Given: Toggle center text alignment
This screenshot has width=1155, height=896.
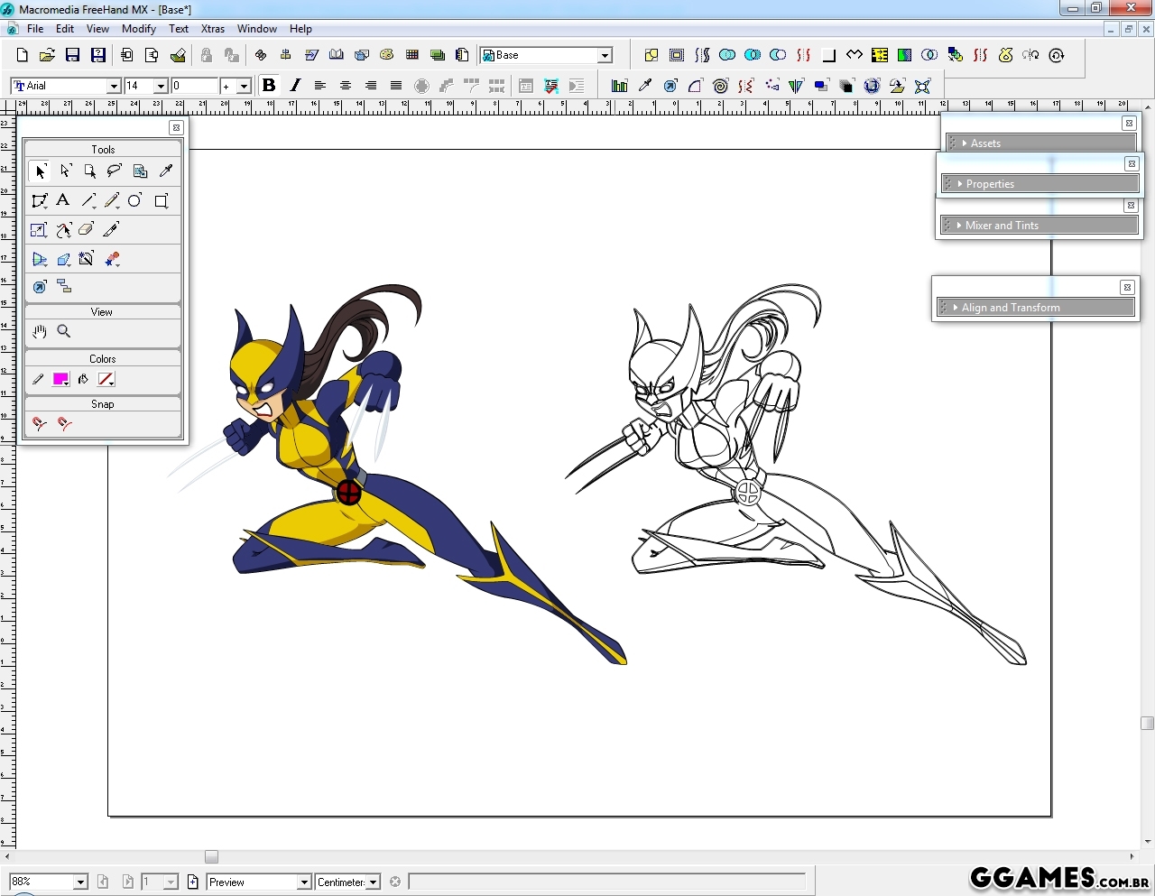Looking at the screenshot, I should 346,86.
